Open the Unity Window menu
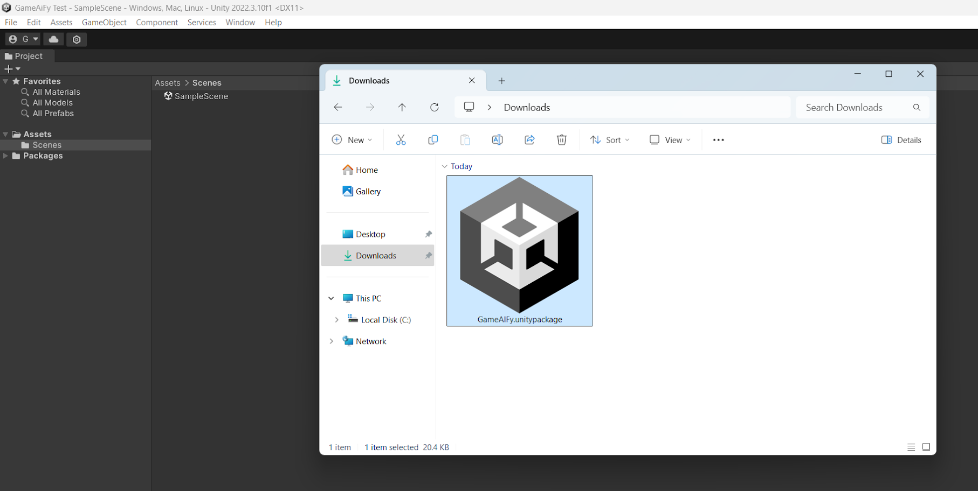 tap(240, 22)
